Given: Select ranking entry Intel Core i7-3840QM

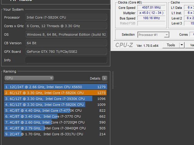Looking at the screenshot, I should point(55,128).
